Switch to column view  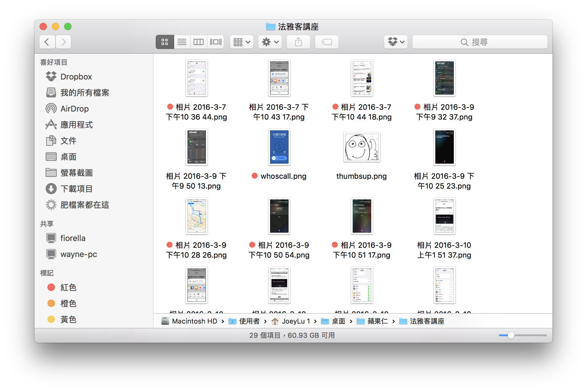(199, 42)
